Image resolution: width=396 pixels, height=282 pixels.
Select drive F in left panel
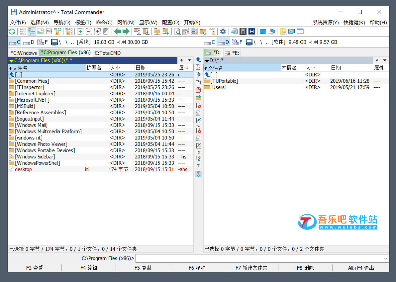coord(43,42)
